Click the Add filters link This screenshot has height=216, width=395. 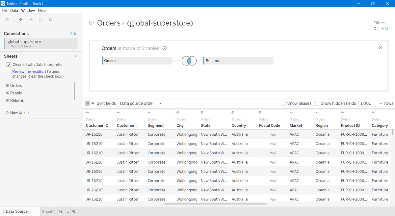point(384,29)
